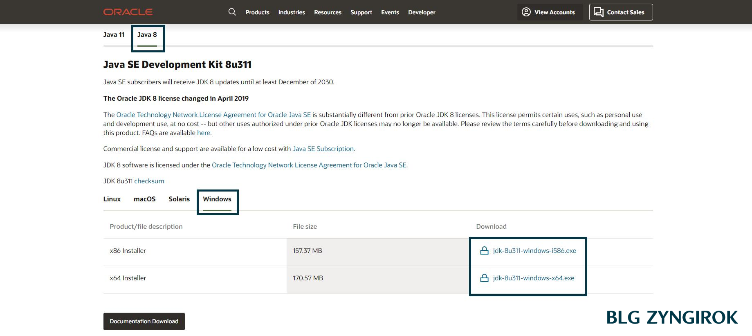
Task: Open the Support menu
Action: (361, 12)
